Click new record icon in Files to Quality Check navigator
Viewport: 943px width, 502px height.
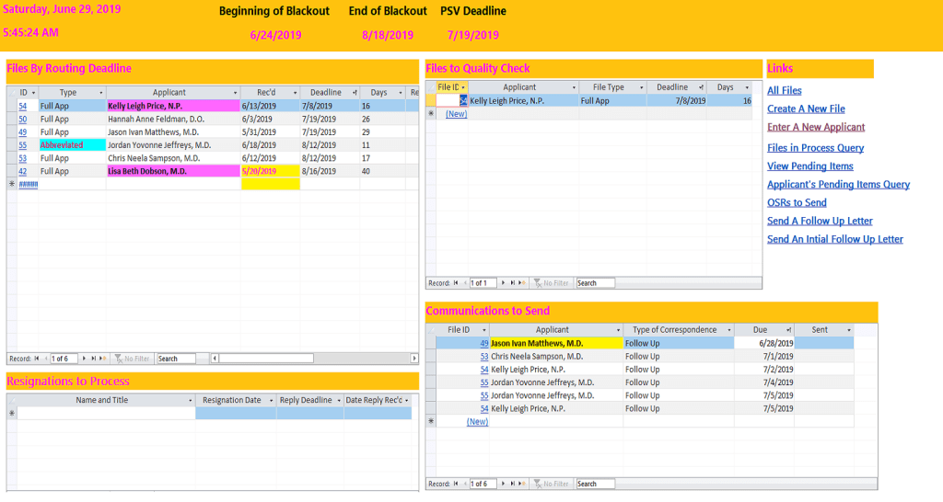pos(523,283)
